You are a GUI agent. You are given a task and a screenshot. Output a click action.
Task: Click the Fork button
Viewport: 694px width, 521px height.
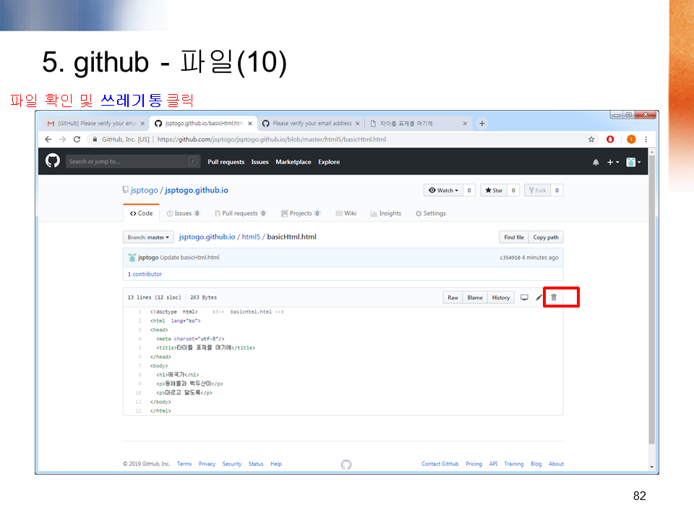pos(538,190)
